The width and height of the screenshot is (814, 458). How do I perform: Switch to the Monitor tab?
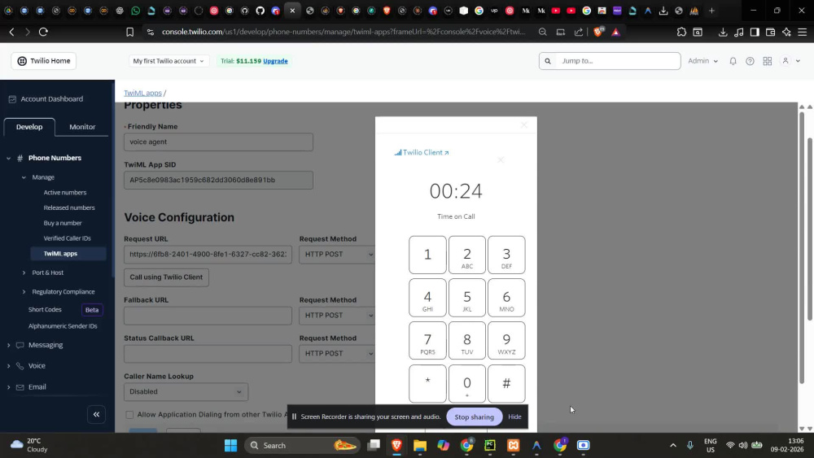[x=82, y=127]
